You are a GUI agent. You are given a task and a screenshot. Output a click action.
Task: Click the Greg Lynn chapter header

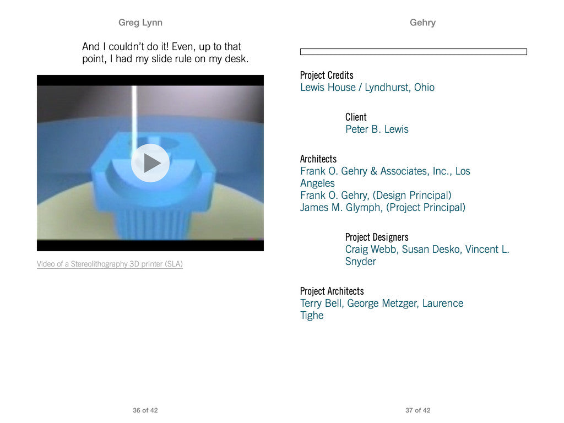[x=140, y=23]
